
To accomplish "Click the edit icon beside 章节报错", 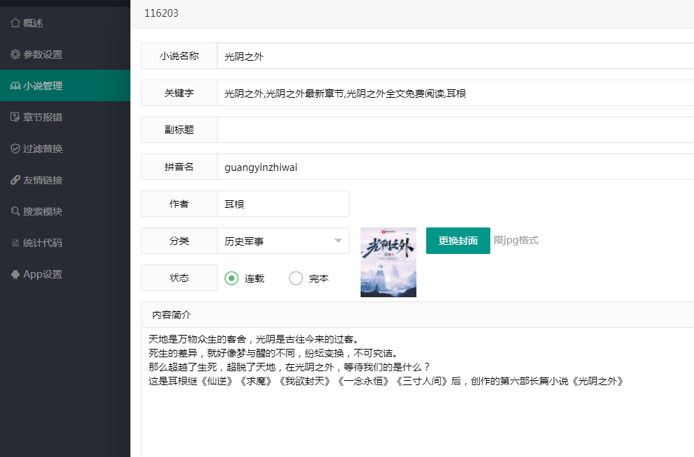I will tap(15, 117).
